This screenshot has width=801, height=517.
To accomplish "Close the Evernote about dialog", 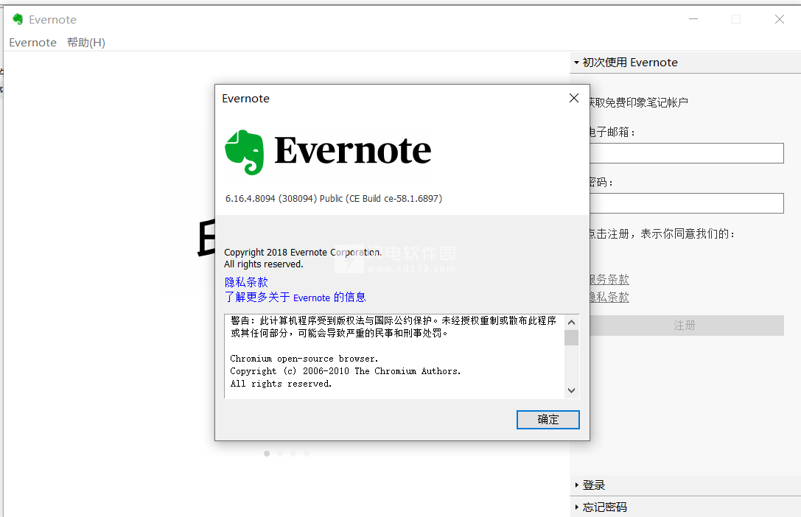I will tap(574, 98).
